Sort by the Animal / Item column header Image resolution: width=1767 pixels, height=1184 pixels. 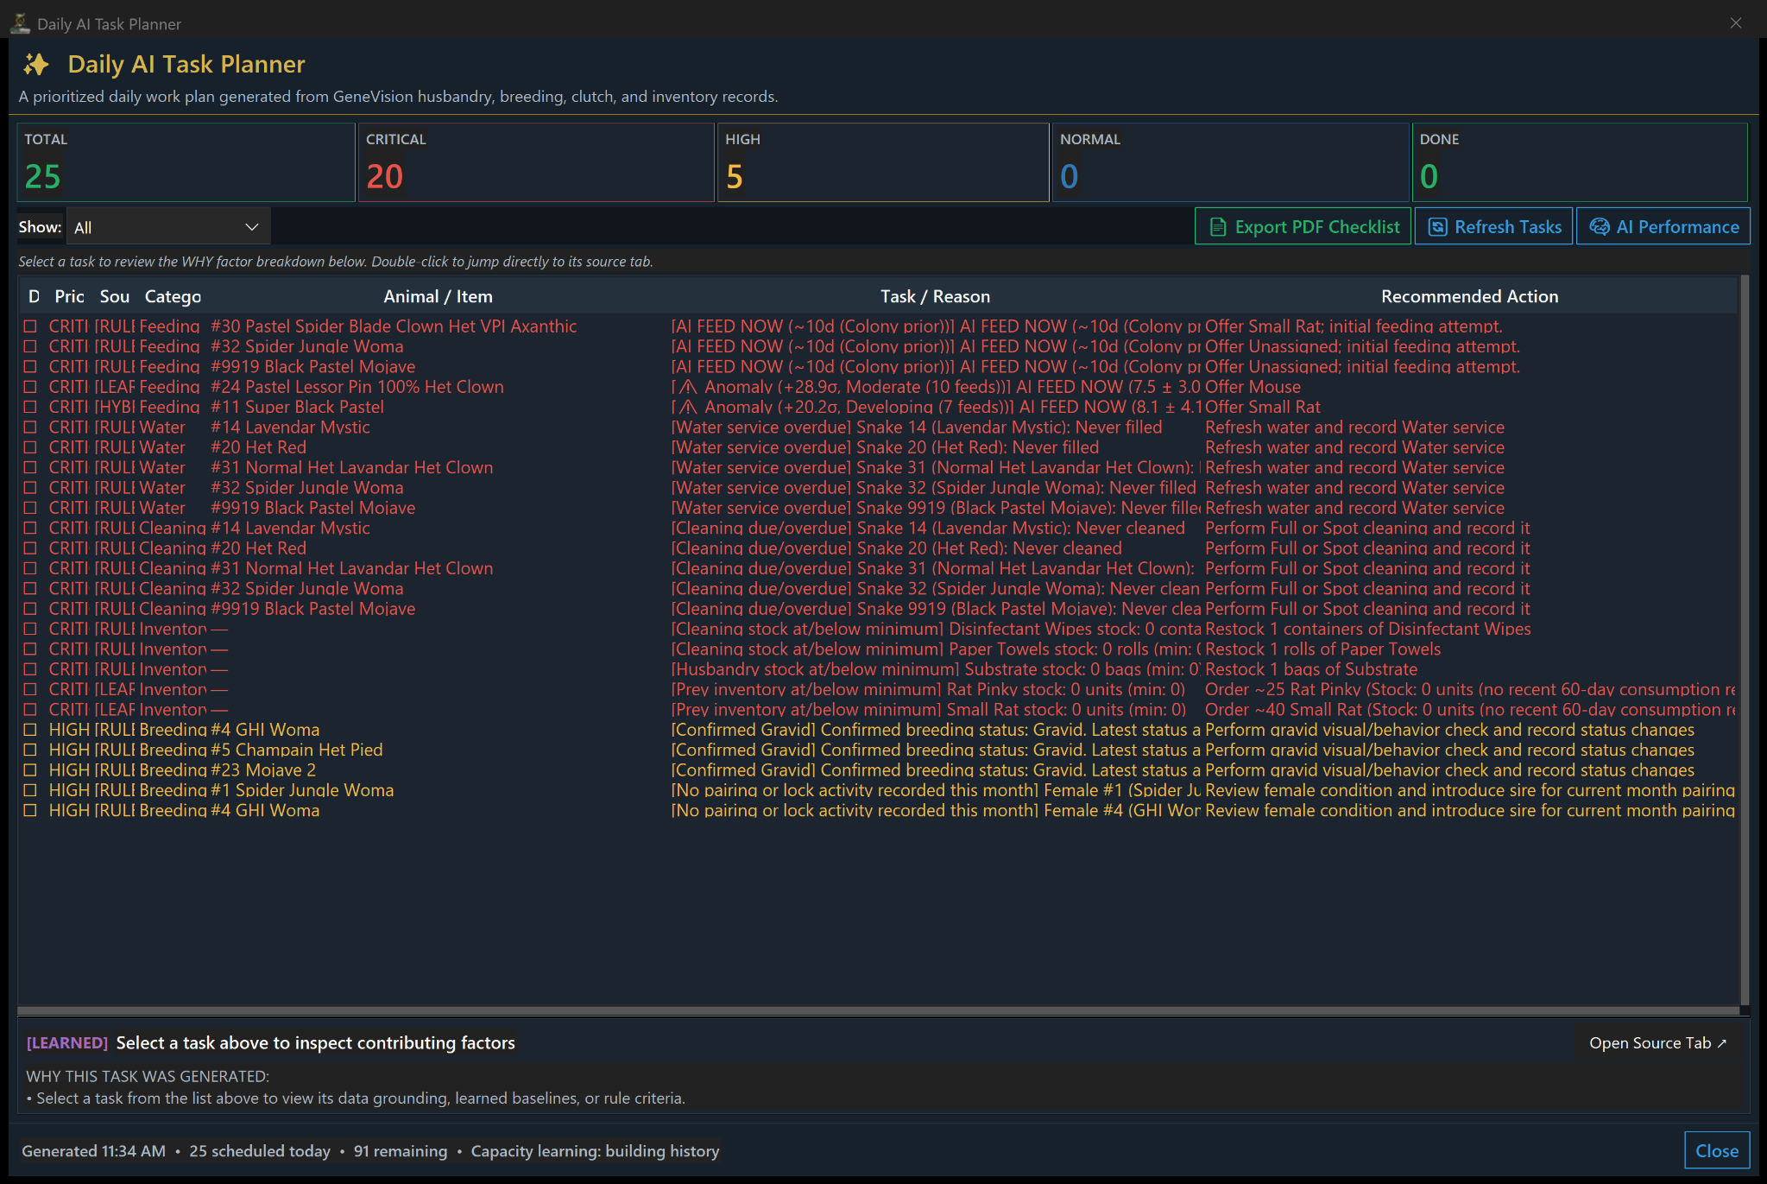point(438,296)
